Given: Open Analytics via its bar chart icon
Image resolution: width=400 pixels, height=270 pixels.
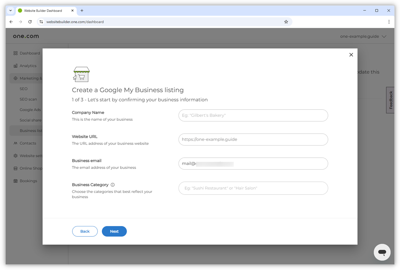Looking at the screenshot, I should click(x=15, y=66).
